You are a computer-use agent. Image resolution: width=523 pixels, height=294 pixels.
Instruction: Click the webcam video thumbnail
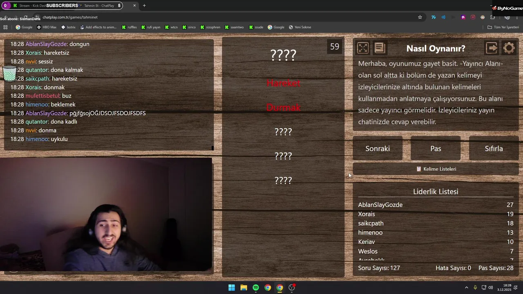(106, 214)
